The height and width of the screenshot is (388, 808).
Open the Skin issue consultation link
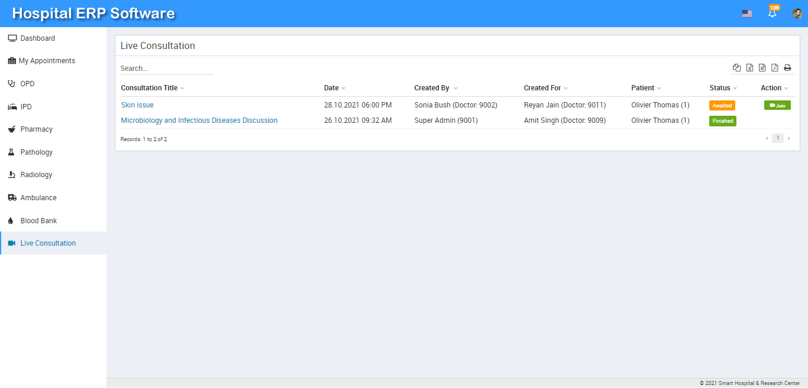point(137,105)
